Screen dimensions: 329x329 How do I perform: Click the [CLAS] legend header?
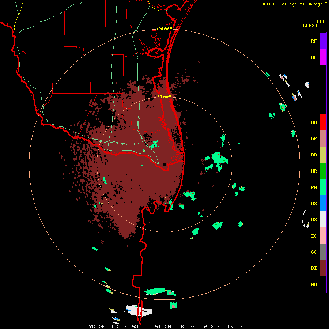coord(309,25)
